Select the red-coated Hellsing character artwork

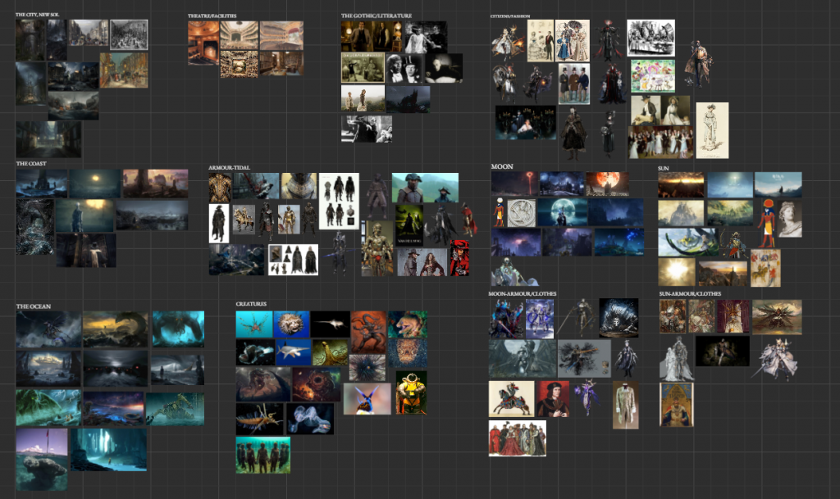pyautogui.click(x=459, y=258)
